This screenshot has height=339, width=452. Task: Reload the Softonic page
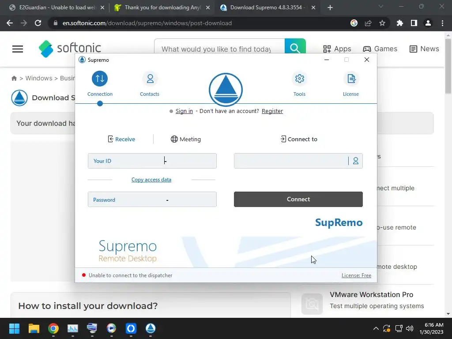(38, 23)
